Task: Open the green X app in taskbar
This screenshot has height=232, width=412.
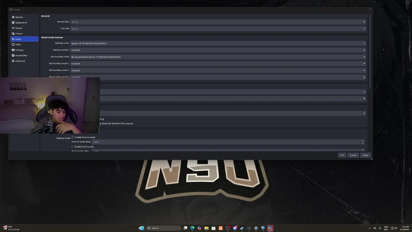Action: point(249,228)
